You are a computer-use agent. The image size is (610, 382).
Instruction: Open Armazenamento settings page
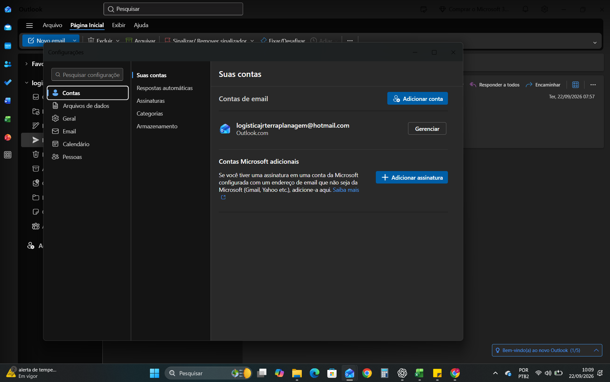pyautogui.click(x=157, y=126)
